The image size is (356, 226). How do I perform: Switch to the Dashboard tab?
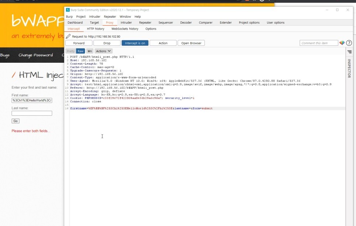(75, 23)
